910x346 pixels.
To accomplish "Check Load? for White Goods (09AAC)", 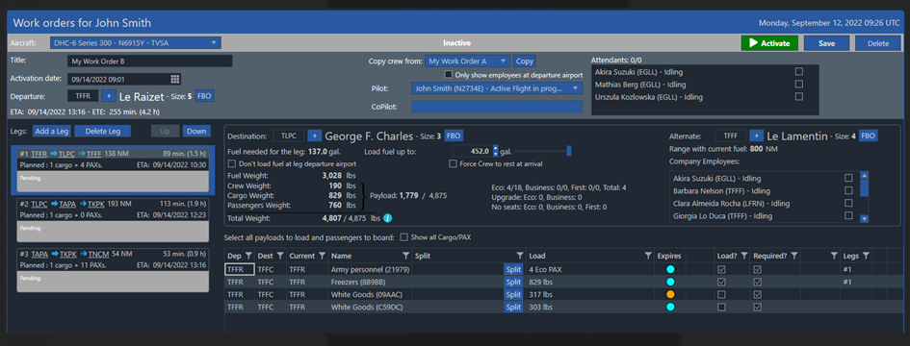I will point(721,294).
